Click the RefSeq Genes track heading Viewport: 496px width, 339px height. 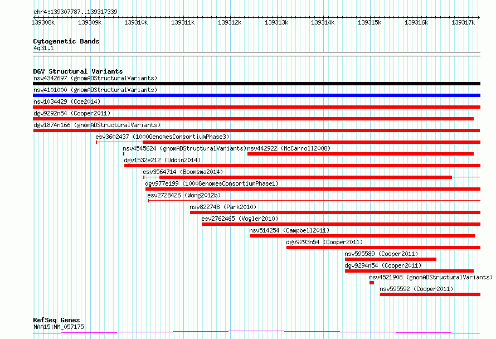coord(56,320)
